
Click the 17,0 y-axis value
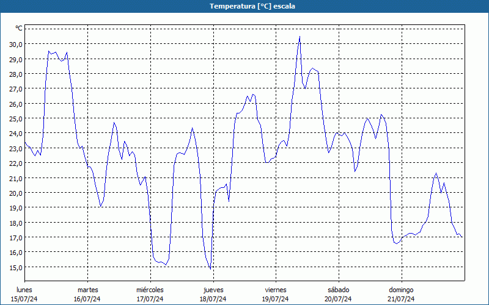[x=16, y=237]
